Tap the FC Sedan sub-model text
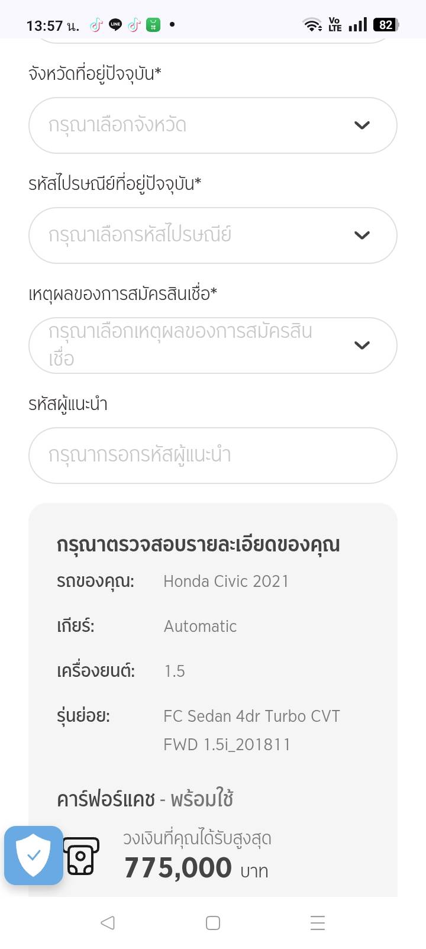 coord(251,730)
